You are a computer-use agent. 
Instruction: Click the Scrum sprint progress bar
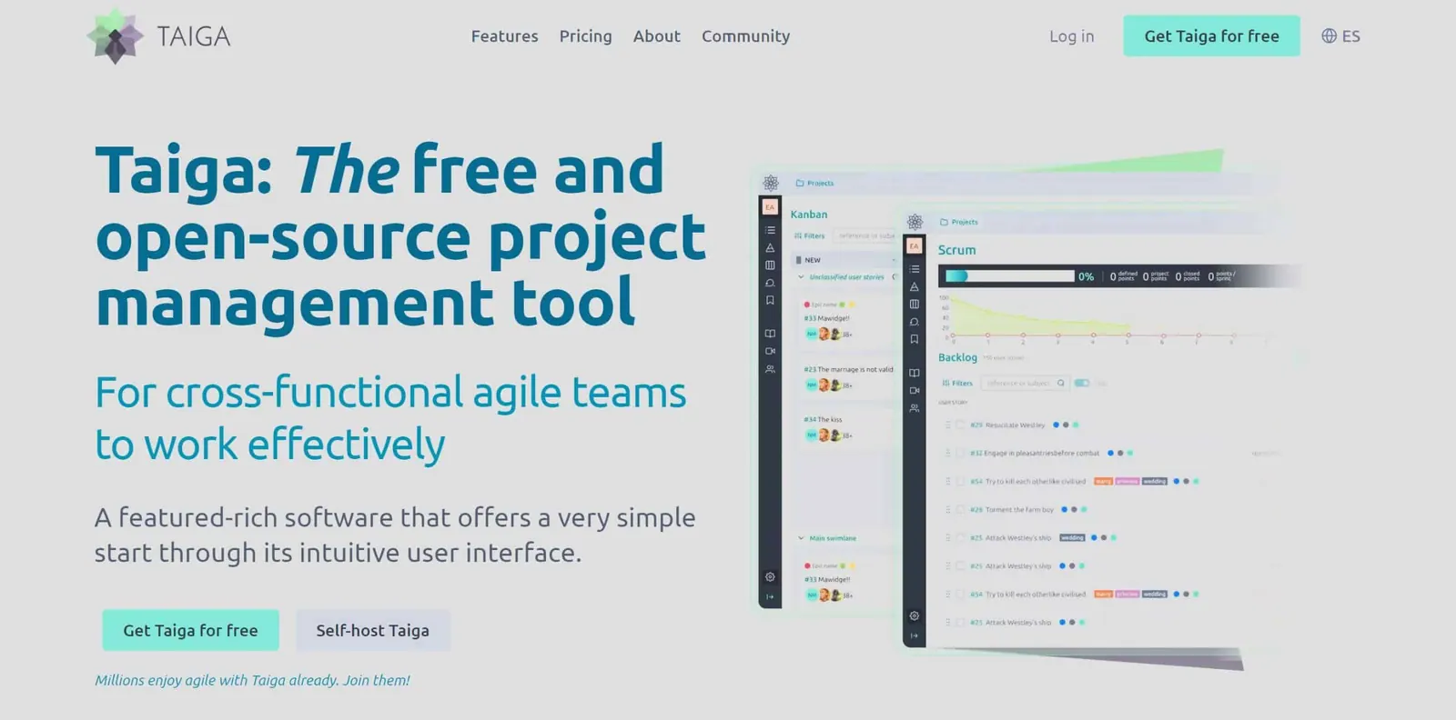click(x=1010, y=276)
